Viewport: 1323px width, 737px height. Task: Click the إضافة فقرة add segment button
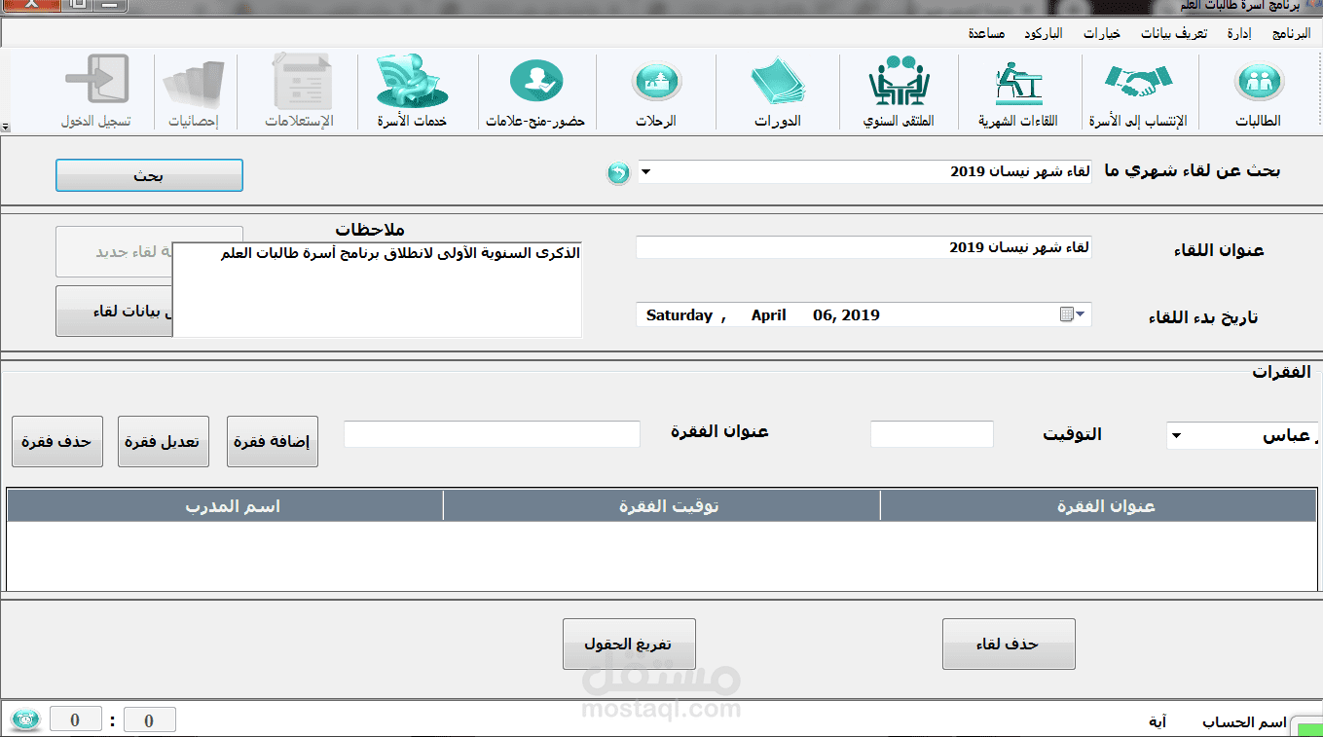[273, 441]
